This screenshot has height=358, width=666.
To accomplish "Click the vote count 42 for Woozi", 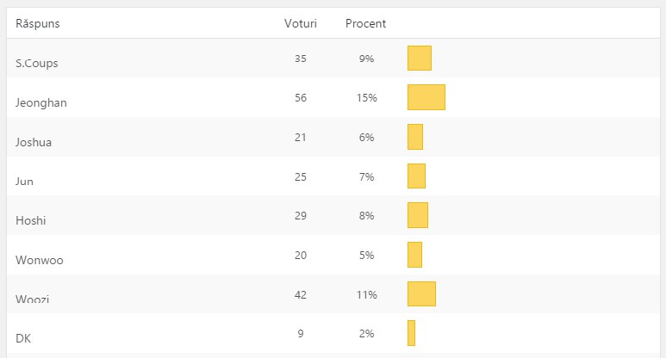I will [x=301, y=294].
